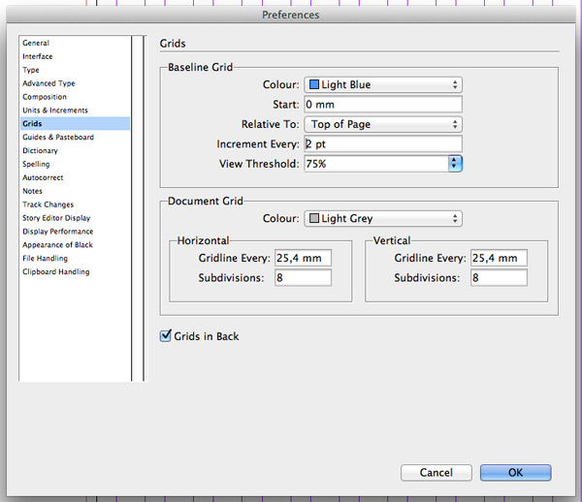Uncheck the Grids in Back checkbox
The image size is (582, 502).
point(165,335)
